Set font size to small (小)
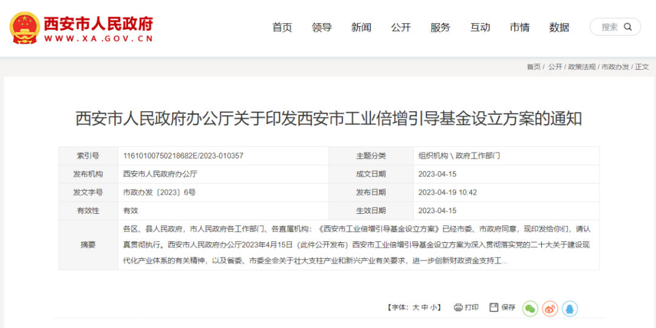Screen dimensions: 656x328 tap(433, 308)
